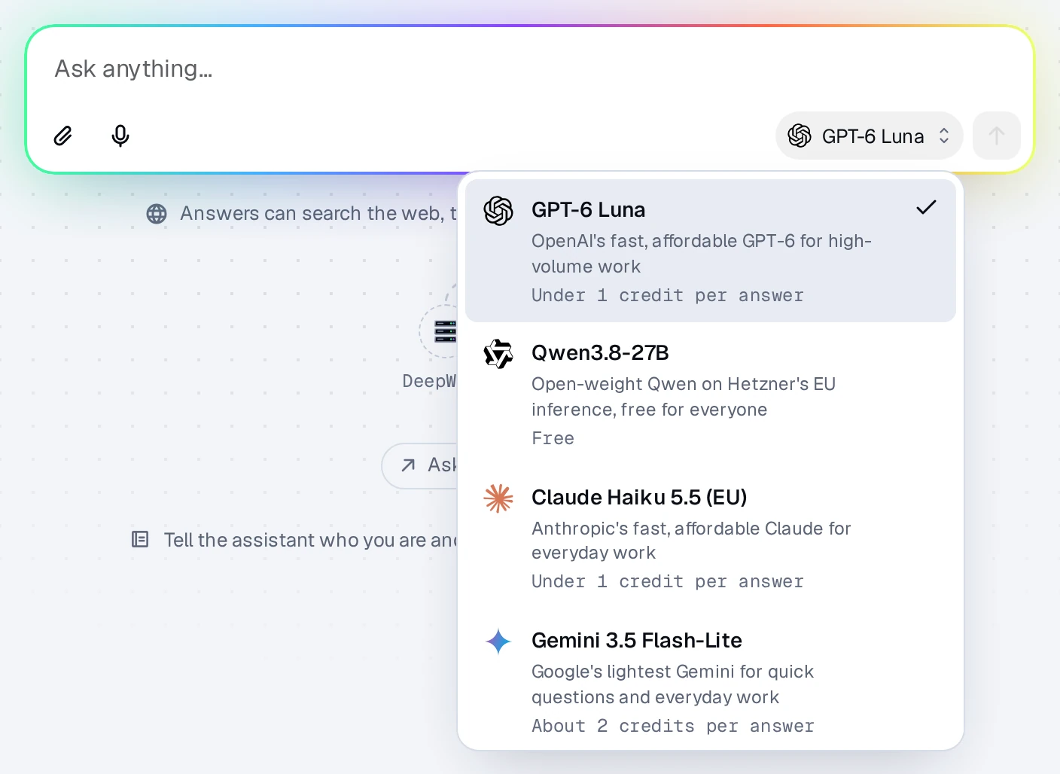Click the up-down chevron on model selector
Image resolution: width=1060 pixels, height=774 pixels.
[944, 136]
